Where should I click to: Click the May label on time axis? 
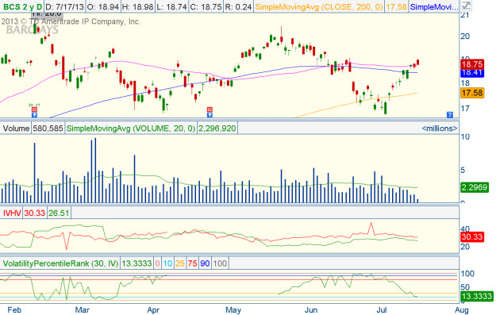click(233, 310)
